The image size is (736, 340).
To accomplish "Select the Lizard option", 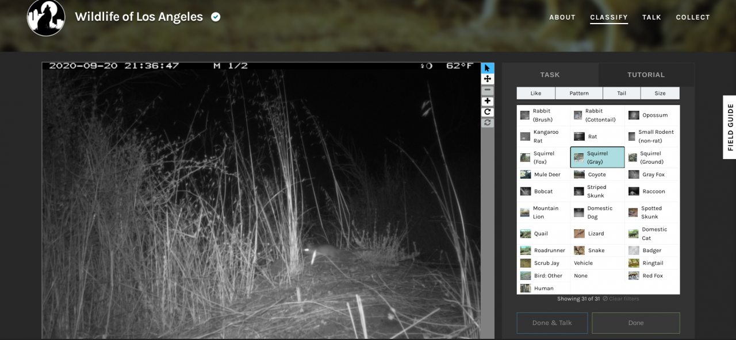I will (597, 234).
